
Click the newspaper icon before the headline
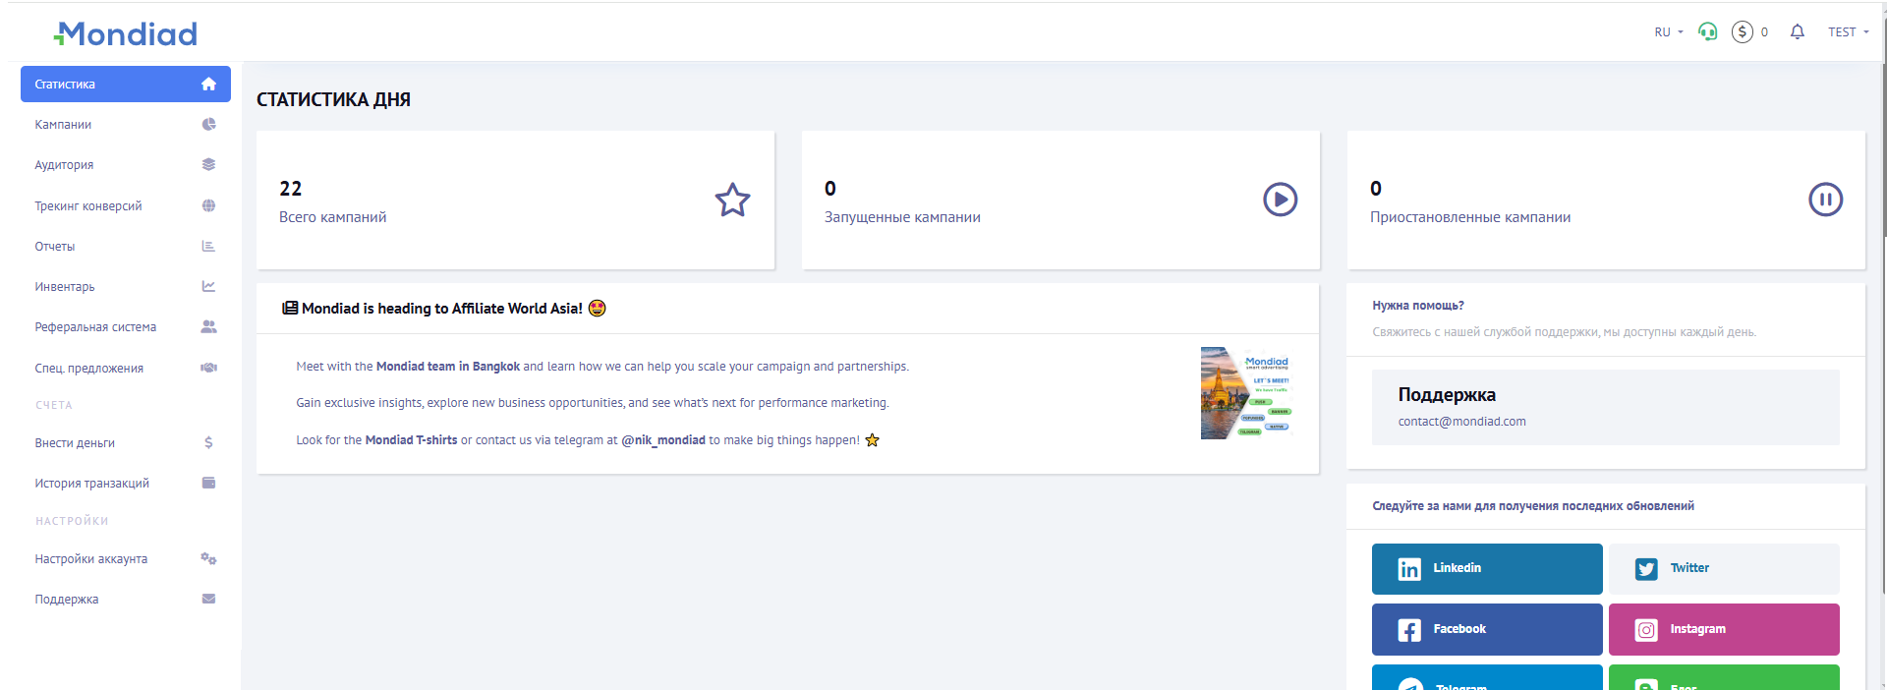[290, 308]
